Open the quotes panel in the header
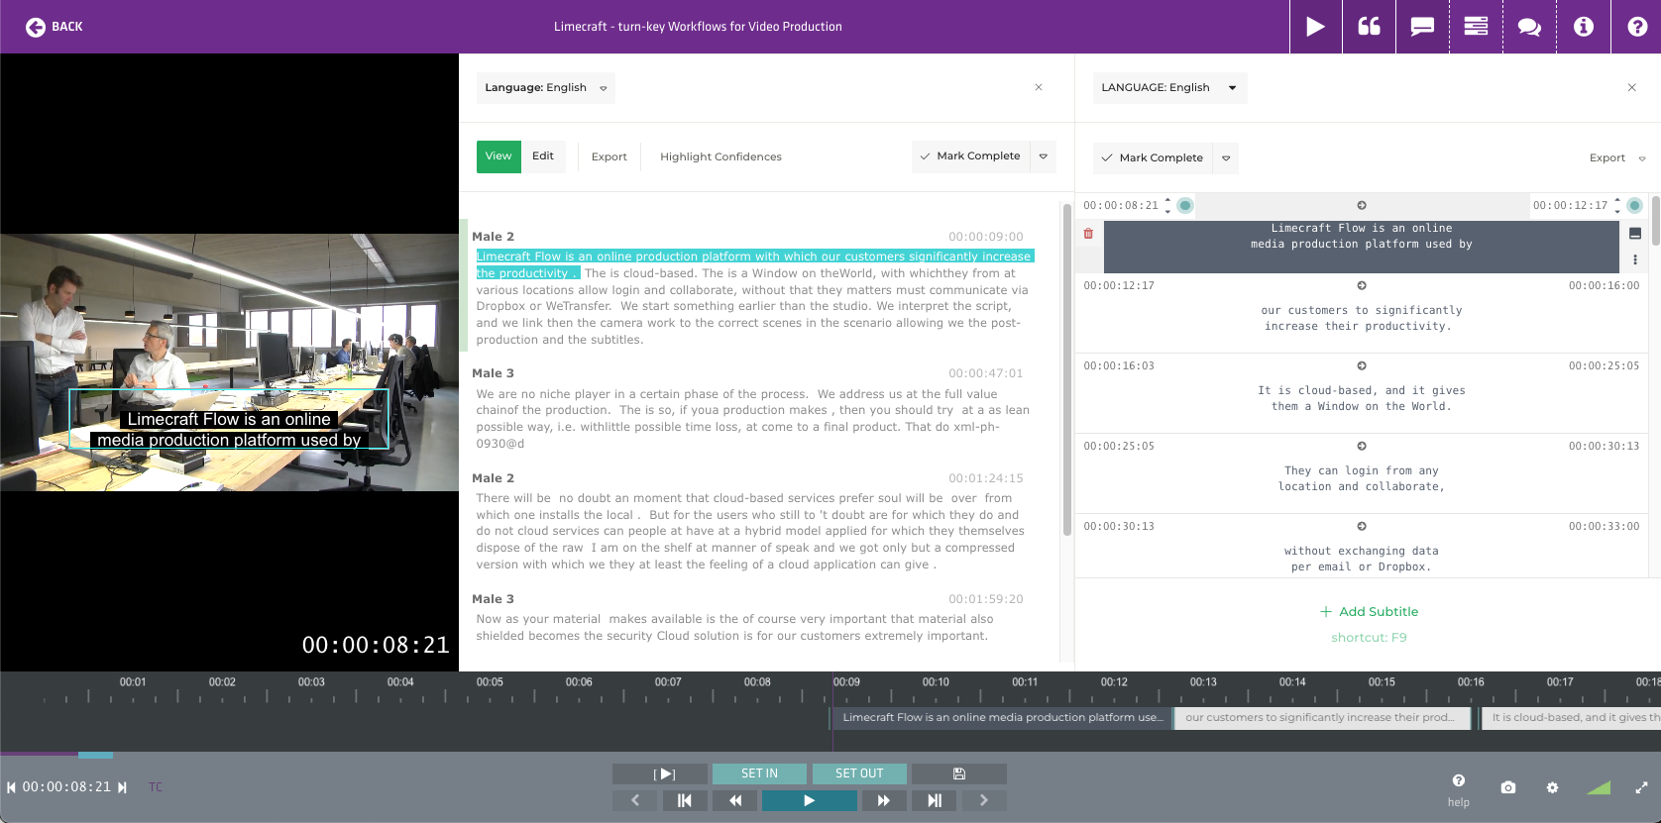1661x823 pixels. tap(1369, 27)
